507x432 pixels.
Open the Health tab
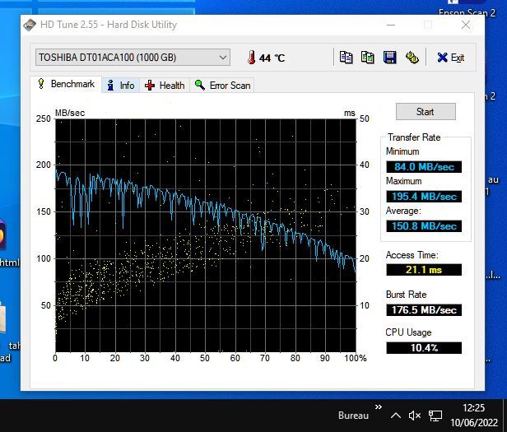pyautogui.click(x=165, y=85)
